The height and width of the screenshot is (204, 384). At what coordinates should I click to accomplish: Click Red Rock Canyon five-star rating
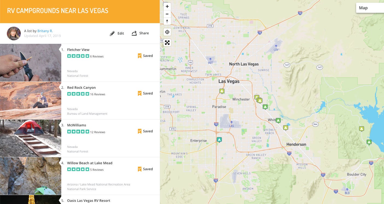pos(78,94)
